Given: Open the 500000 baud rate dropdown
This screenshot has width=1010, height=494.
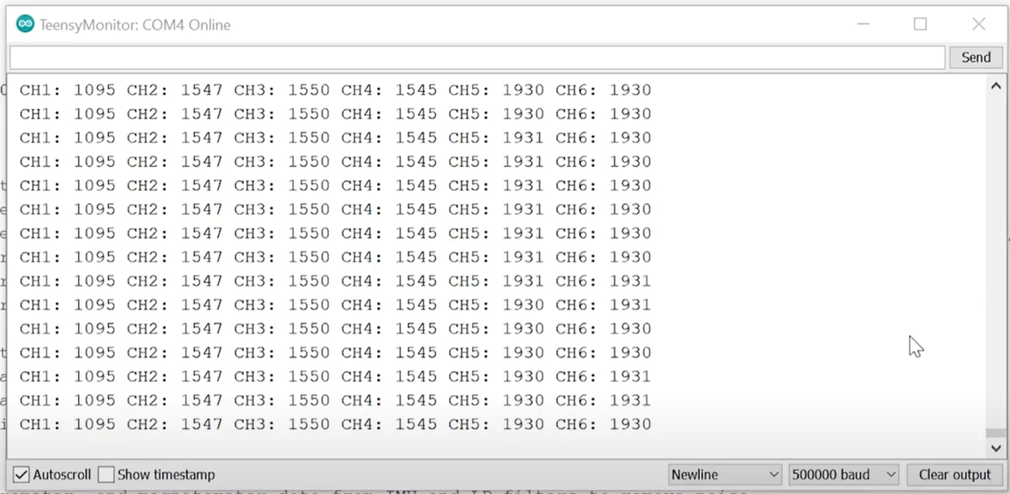Looking at the screenshot, I should pos(843,475).
